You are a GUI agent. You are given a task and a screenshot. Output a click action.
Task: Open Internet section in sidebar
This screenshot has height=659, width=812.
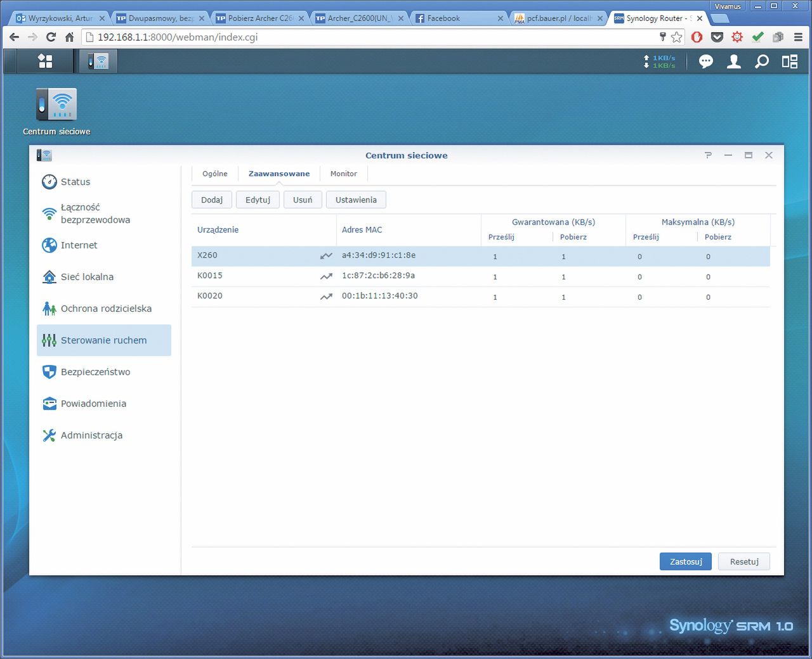(x=104, y=245)
